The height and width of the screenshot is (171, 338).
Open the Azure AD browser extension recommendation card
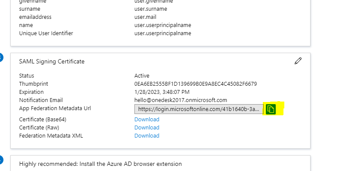tap(160, 163)
